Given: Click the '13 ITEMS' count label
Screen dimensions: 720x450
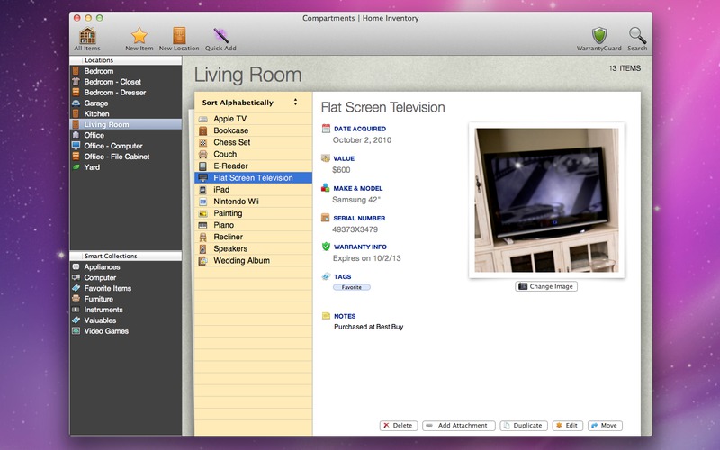Looking at the screenshot, I should pos(625,68).
